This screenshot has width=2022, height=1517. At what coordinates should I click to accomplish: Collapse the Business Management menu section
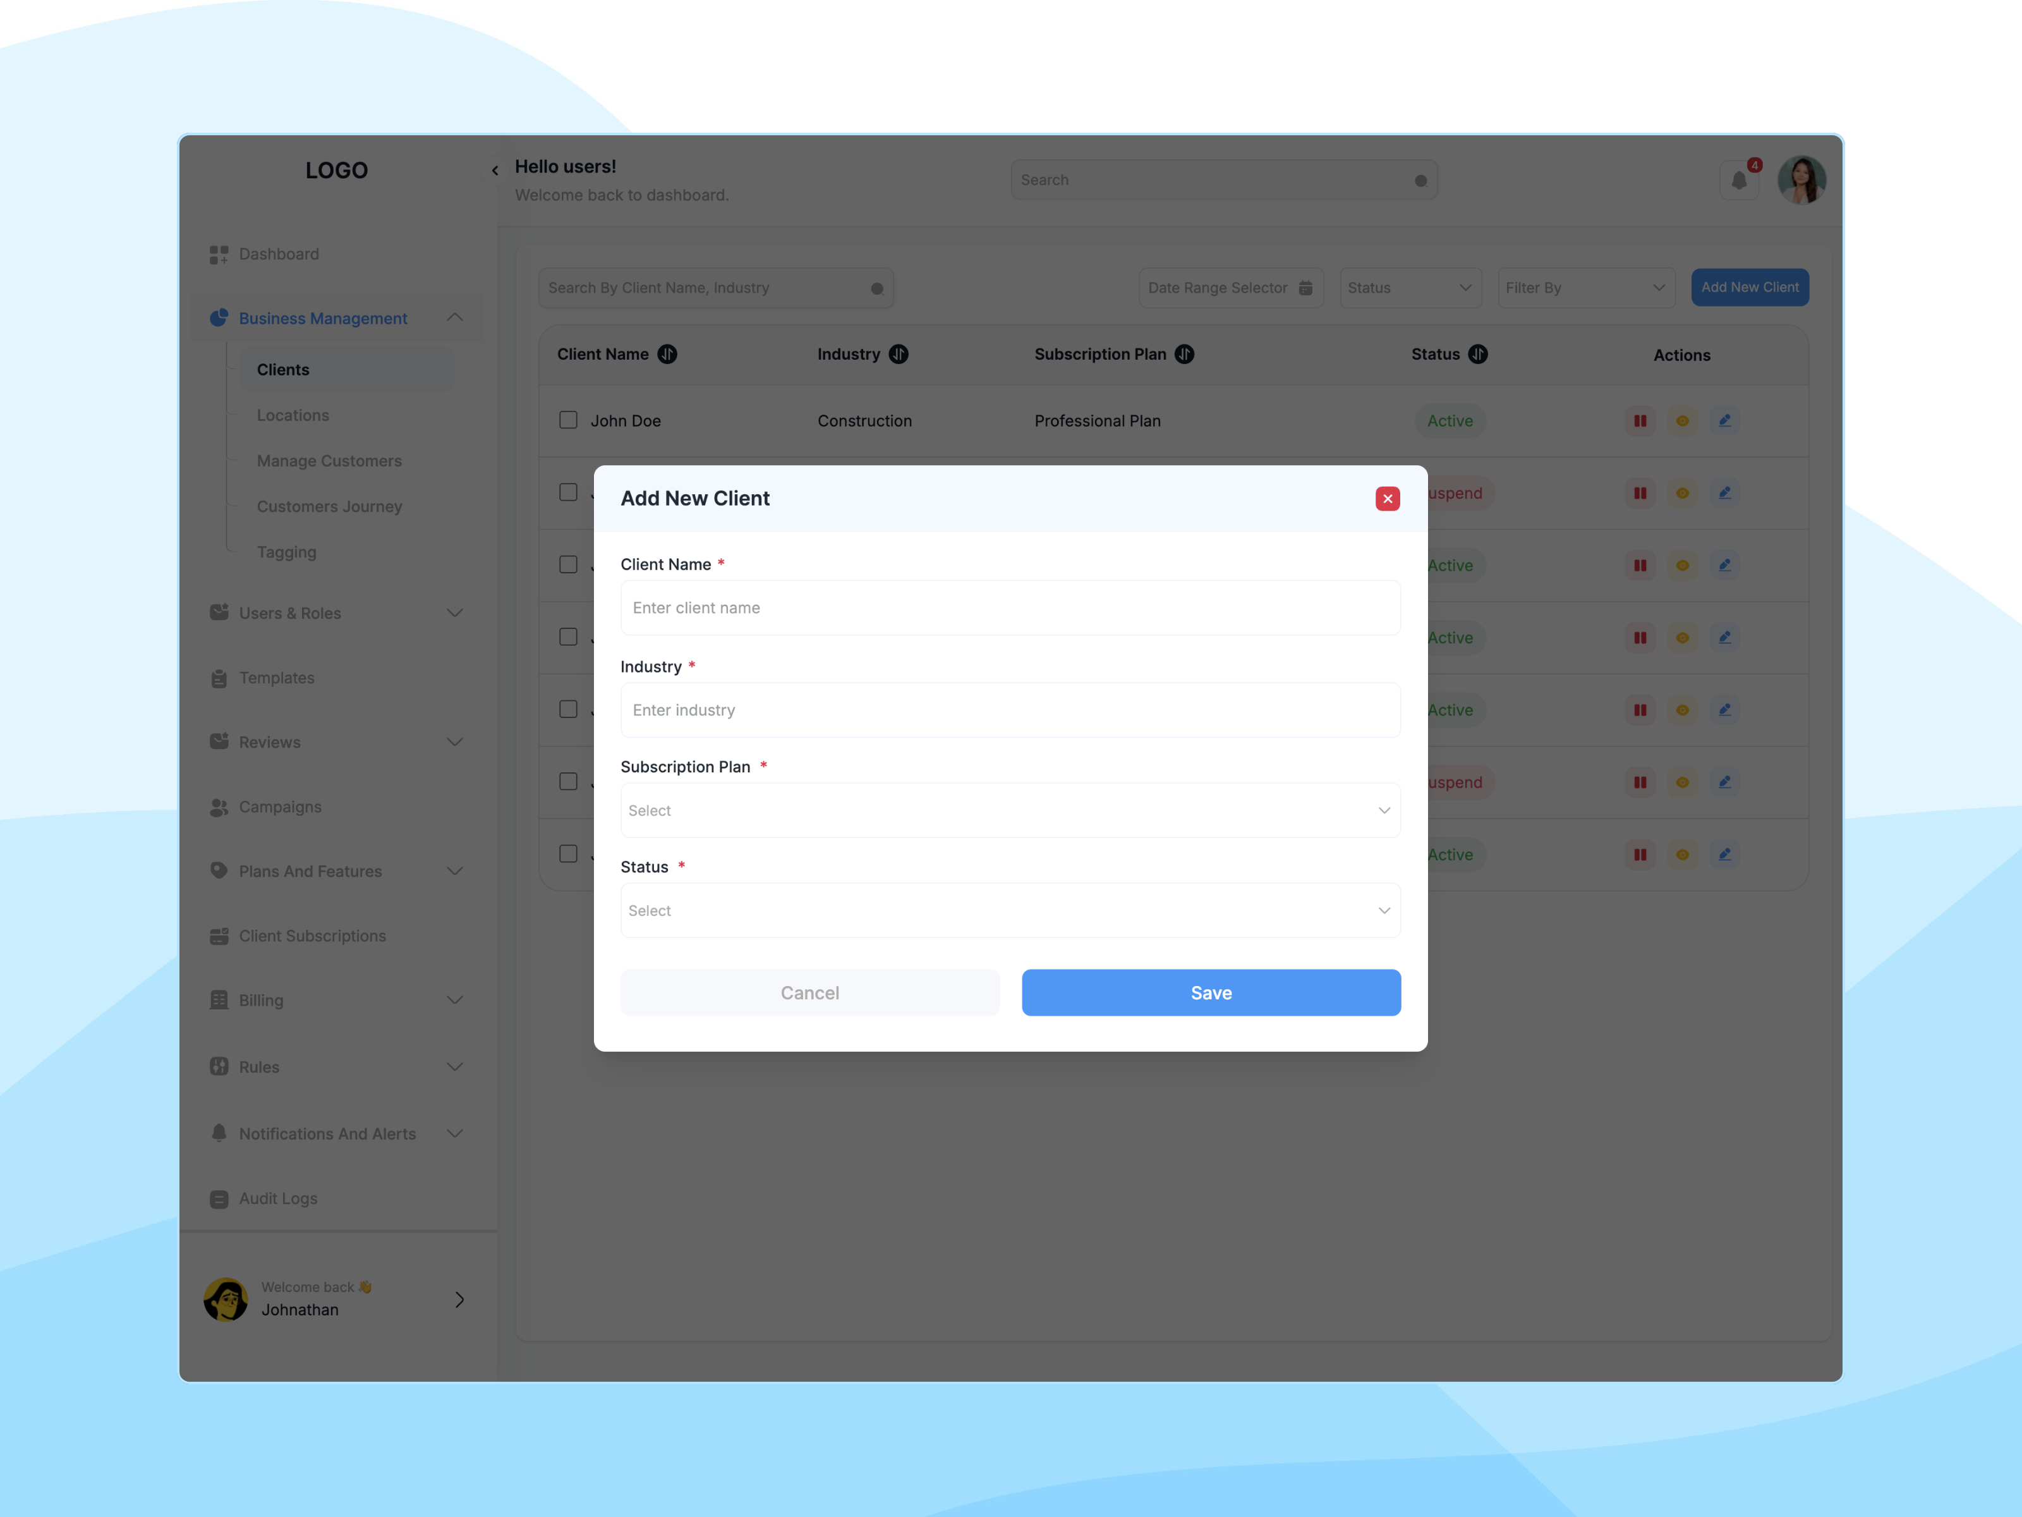click(x=454, y=317)
